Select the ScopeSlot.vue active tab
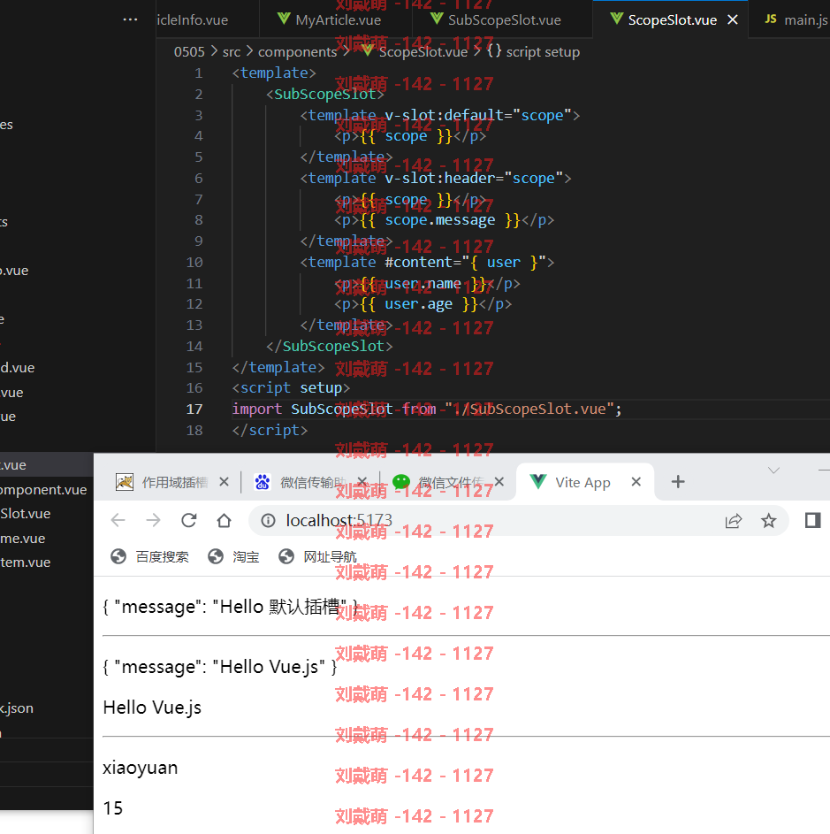 click(671, 19)
